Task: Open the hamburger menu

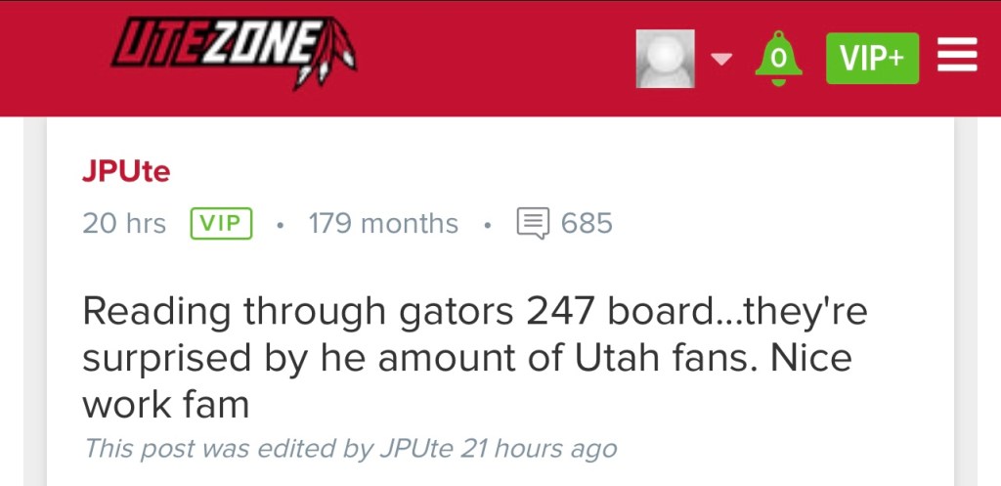Action: (957, 59)
